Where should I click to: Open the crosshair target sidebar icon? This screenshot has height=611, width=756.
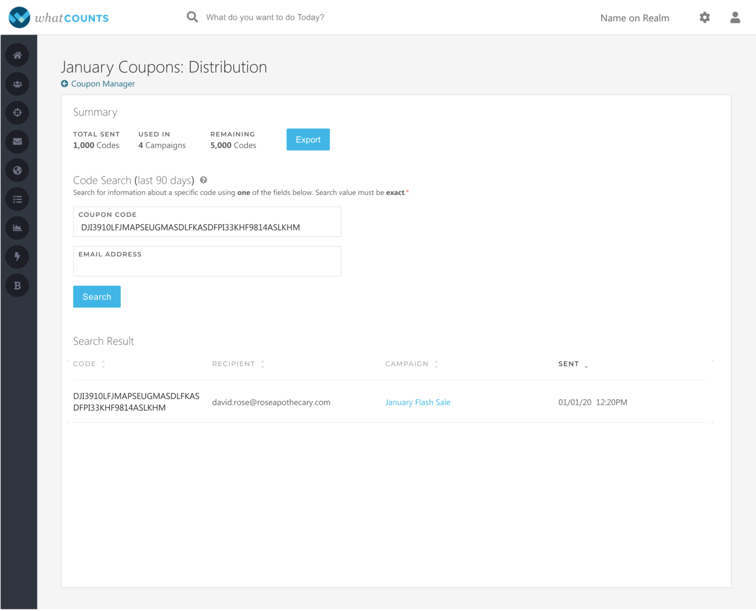pos(17,113)
